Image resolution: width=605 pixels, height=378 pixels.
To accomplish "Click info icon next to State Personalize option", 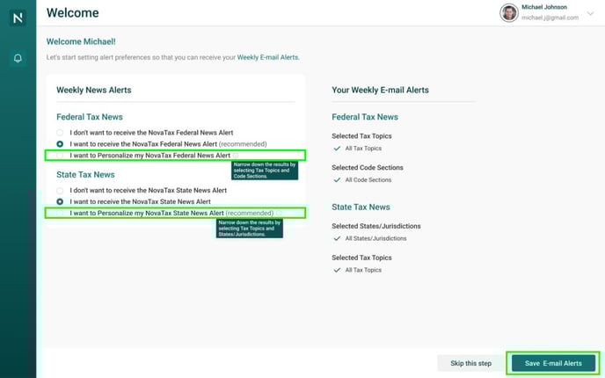I will [x=279, y=213].
